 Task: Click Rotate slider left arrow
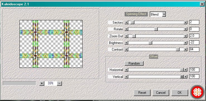126,29
